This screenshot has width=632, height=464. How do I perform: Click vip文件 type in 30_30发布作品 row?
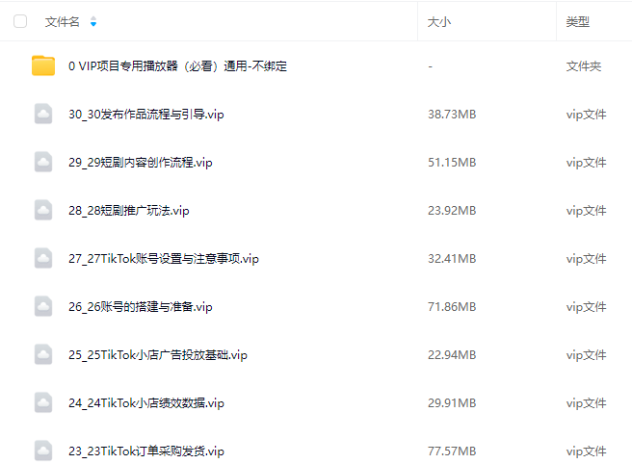coord(586,115)
